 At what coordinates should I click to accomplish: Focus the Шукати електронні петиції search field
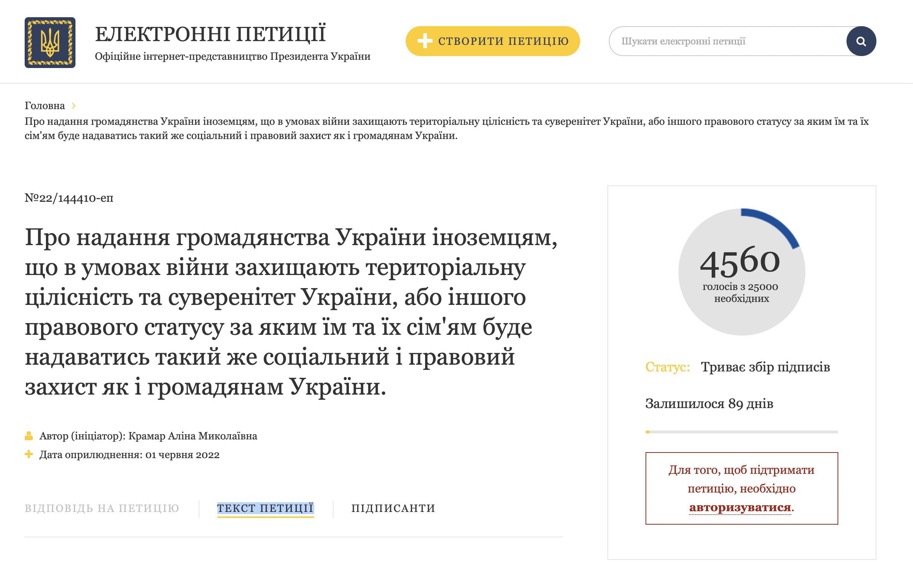728,41
